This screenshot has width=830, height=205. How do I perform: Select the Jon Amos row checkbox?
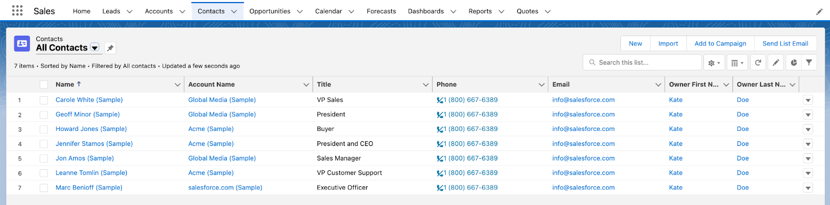tap(44, 158)
